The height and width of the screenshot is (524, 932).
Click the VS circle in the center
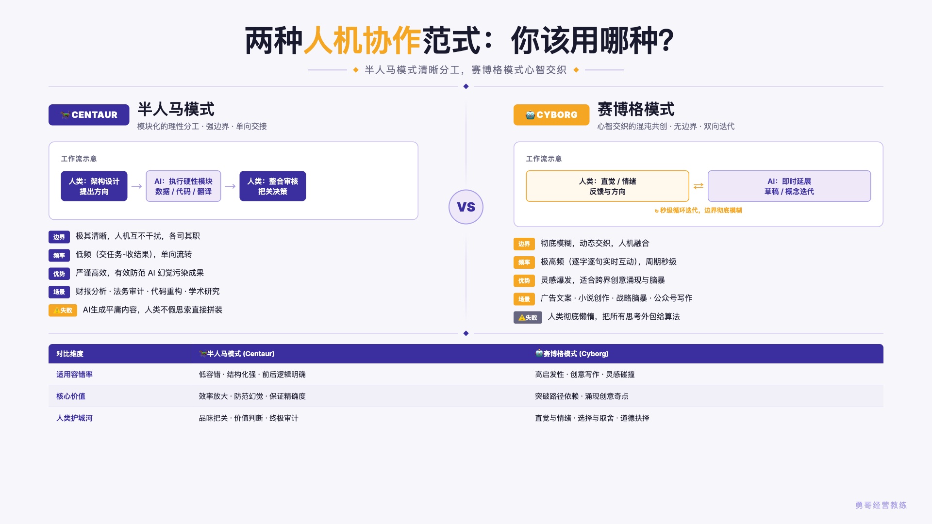coord(466,207)
